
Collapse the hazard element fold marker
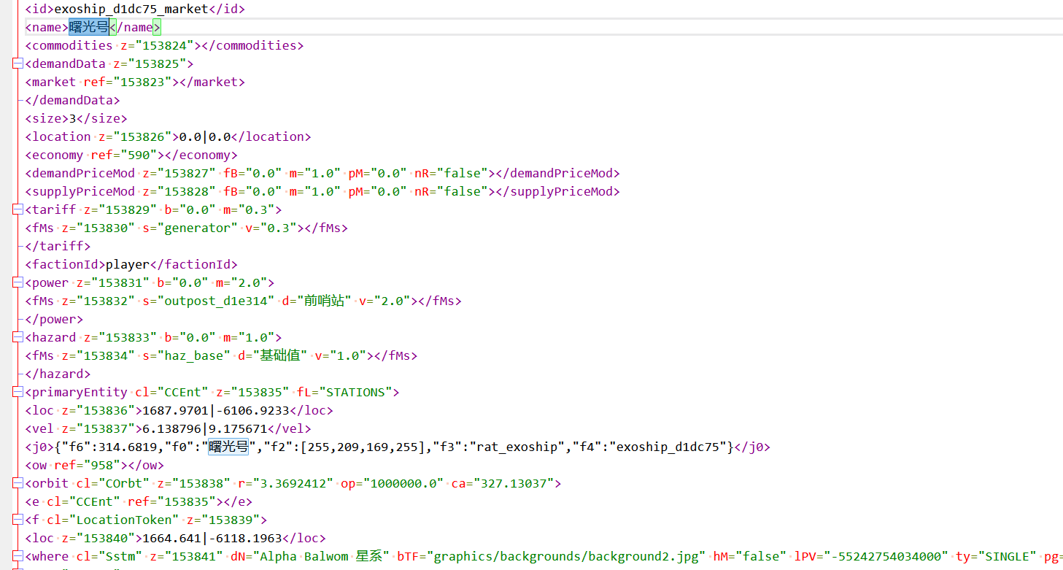point(18,338)
